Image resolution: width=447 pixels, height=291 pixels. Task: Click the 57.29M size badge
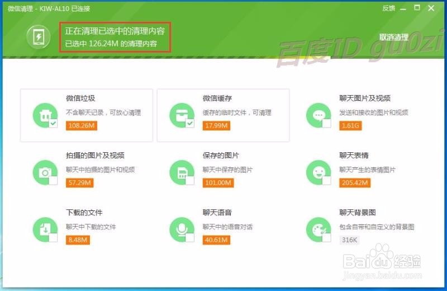[x=79, y=183]
